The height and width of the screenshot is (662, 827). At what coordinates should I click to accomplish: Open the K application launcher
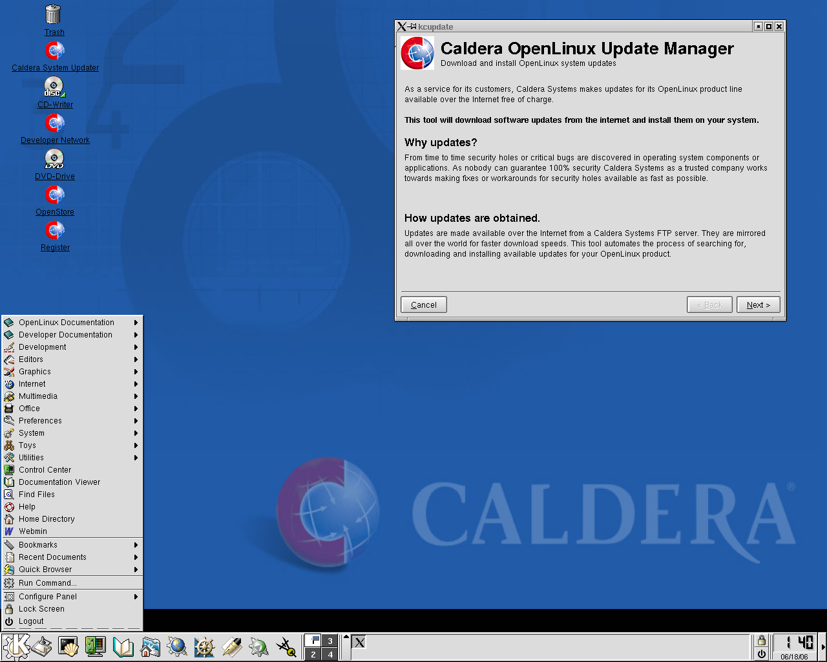(x=14, y=646)
